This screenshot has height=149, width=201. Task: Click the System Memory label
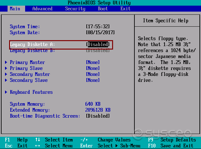(27, 104)
